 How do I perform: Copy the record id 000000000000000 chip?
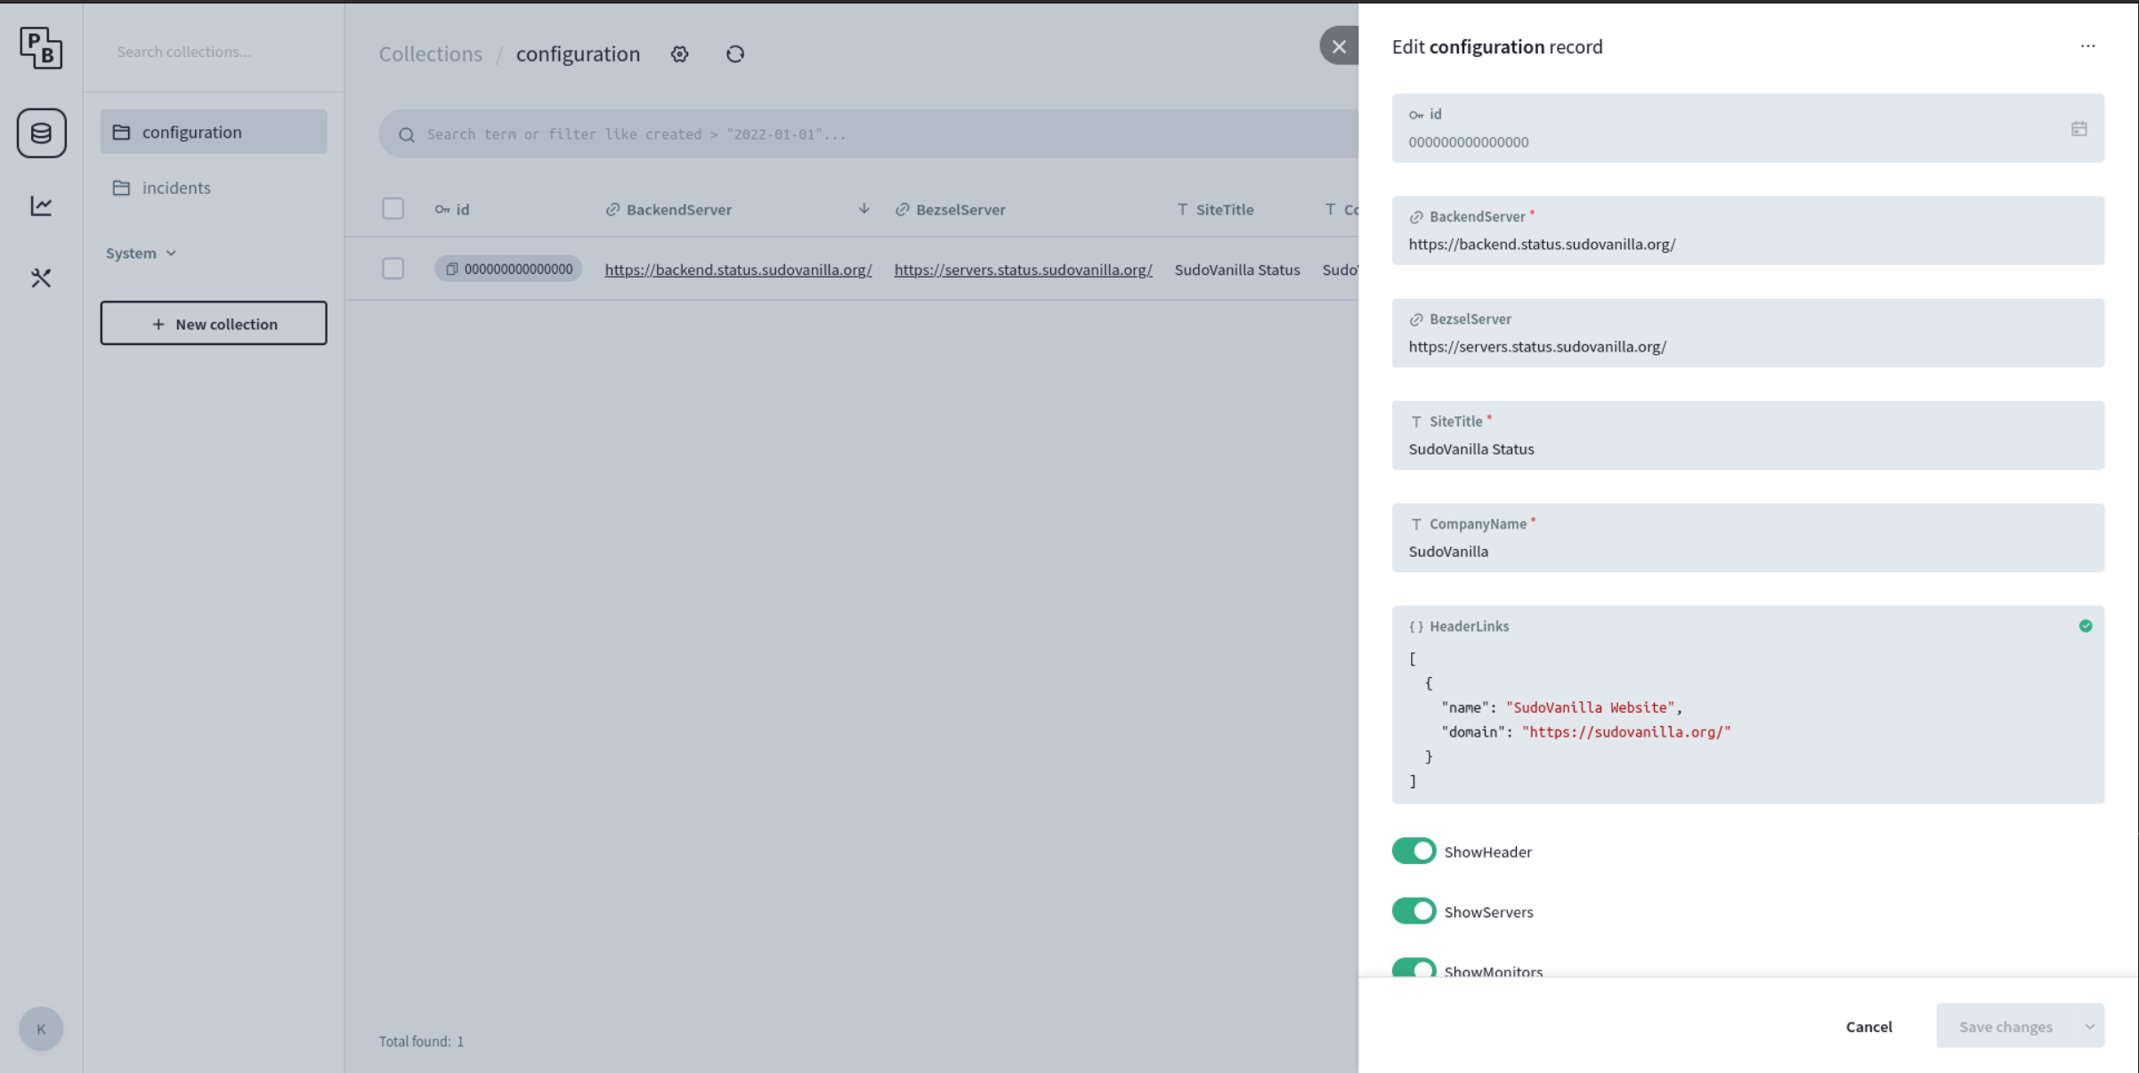tap(508, 269)
